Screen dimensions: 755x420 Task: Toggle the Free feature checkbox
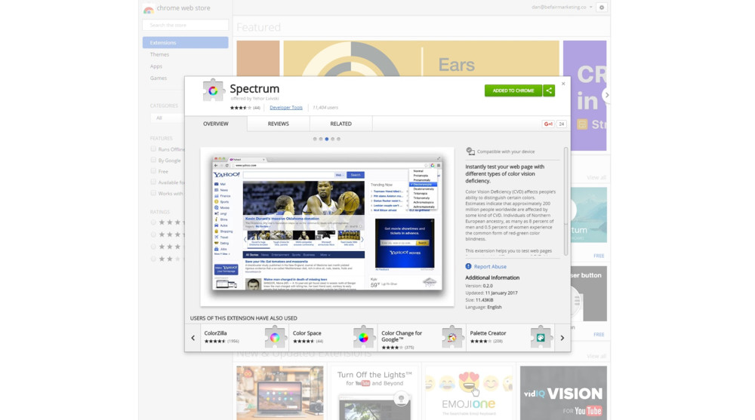(153, 171)
